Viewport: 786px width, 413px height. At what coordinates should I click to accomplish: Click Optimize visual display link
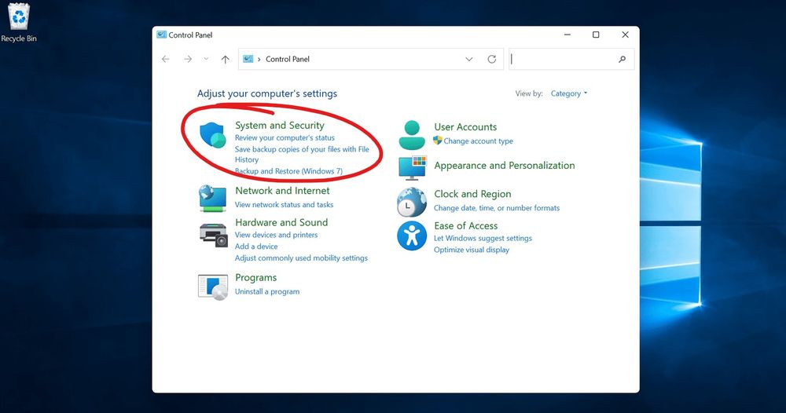click(x=471, y=250)
